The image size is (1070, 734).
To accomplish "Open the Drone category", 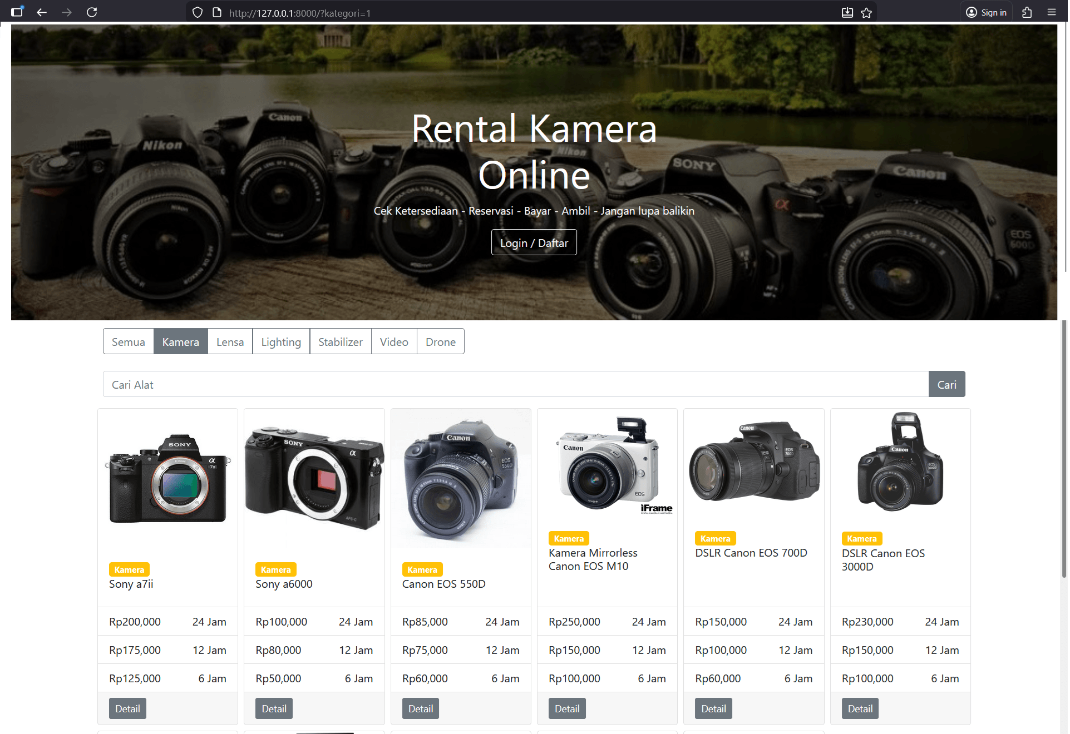I will pos(440,341).
